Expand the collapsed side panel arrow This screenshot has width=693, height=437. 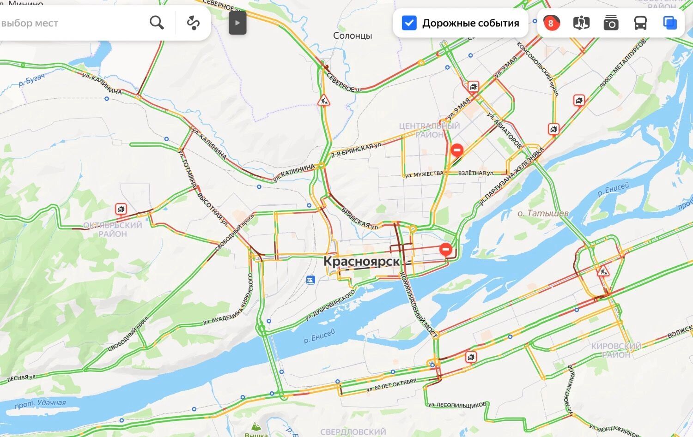[x=237, y=23]
